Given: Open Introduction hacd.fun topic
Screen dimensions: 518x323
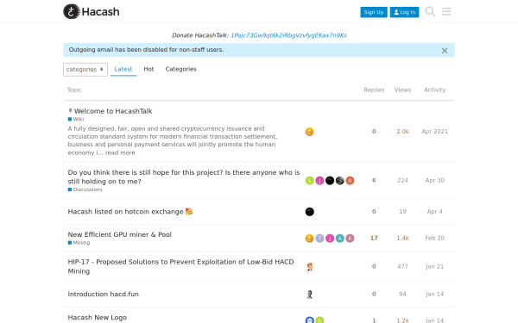Looking at the screenshot, I should tap(103, 294).
